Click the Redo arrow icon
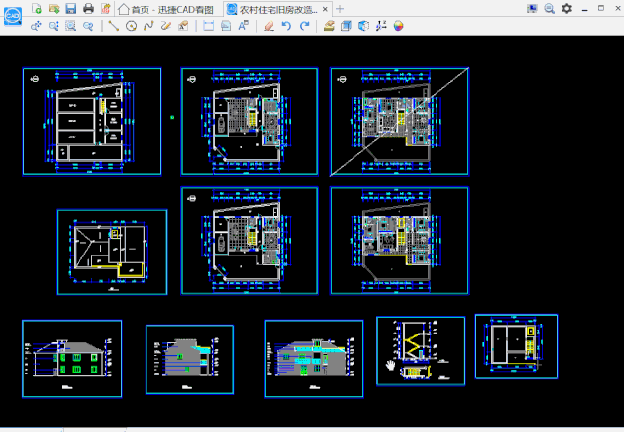Viewport: 624px width, 432px height. coord(304,26)
